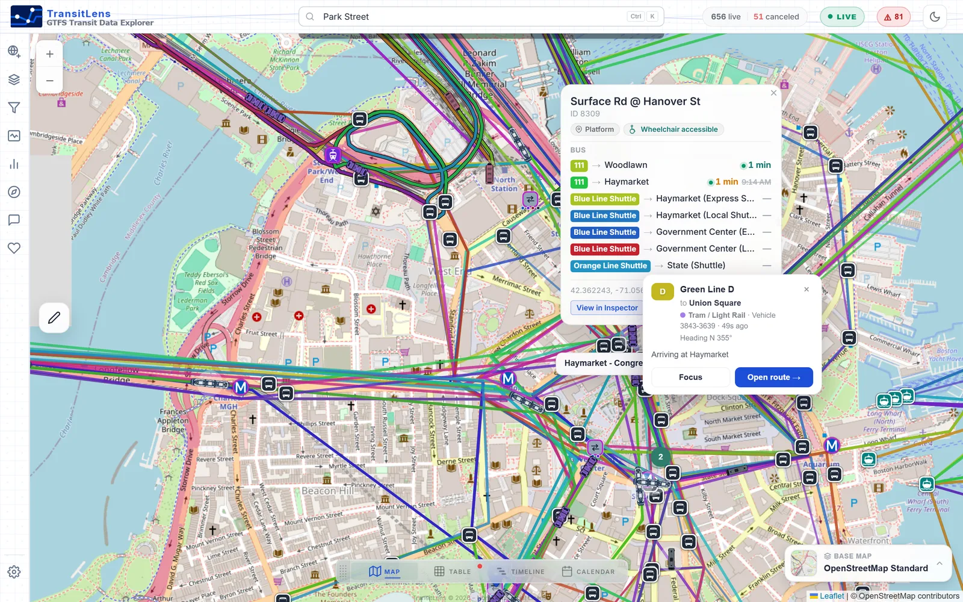
Task: Expand the Base Map selector chevron
Action: [939, 563]
